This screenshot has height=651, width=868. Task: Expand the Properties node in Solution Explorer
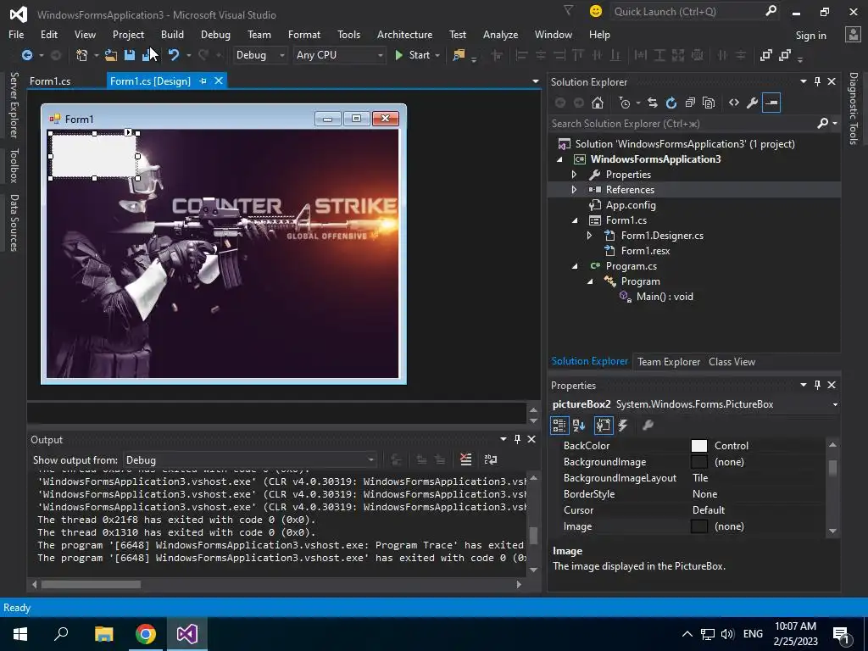[574, 175]
